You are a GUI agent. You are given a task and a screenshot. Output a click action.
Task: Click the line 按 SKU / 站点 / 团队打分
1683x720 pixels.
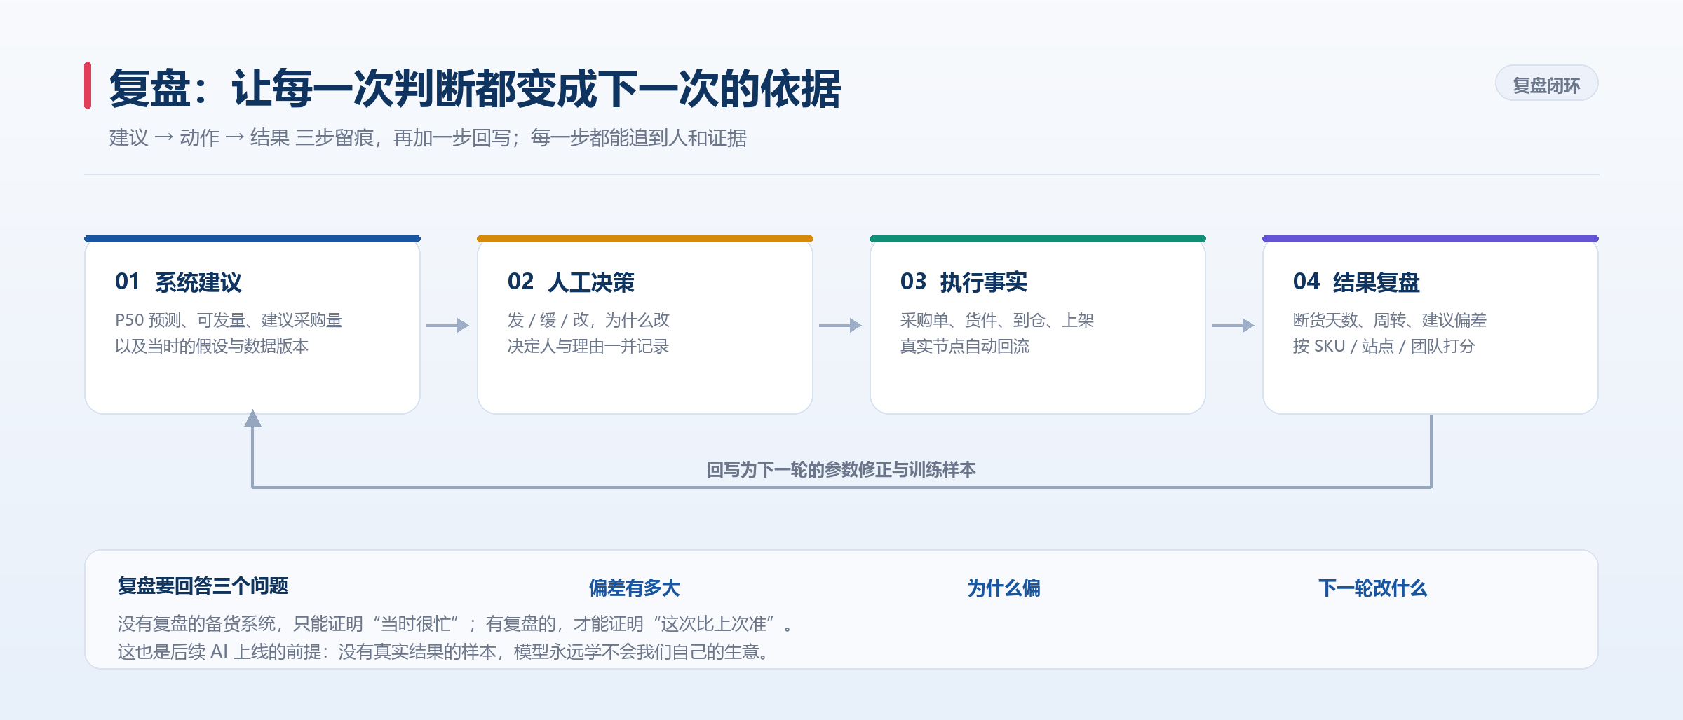click(x=1384, y=346)
